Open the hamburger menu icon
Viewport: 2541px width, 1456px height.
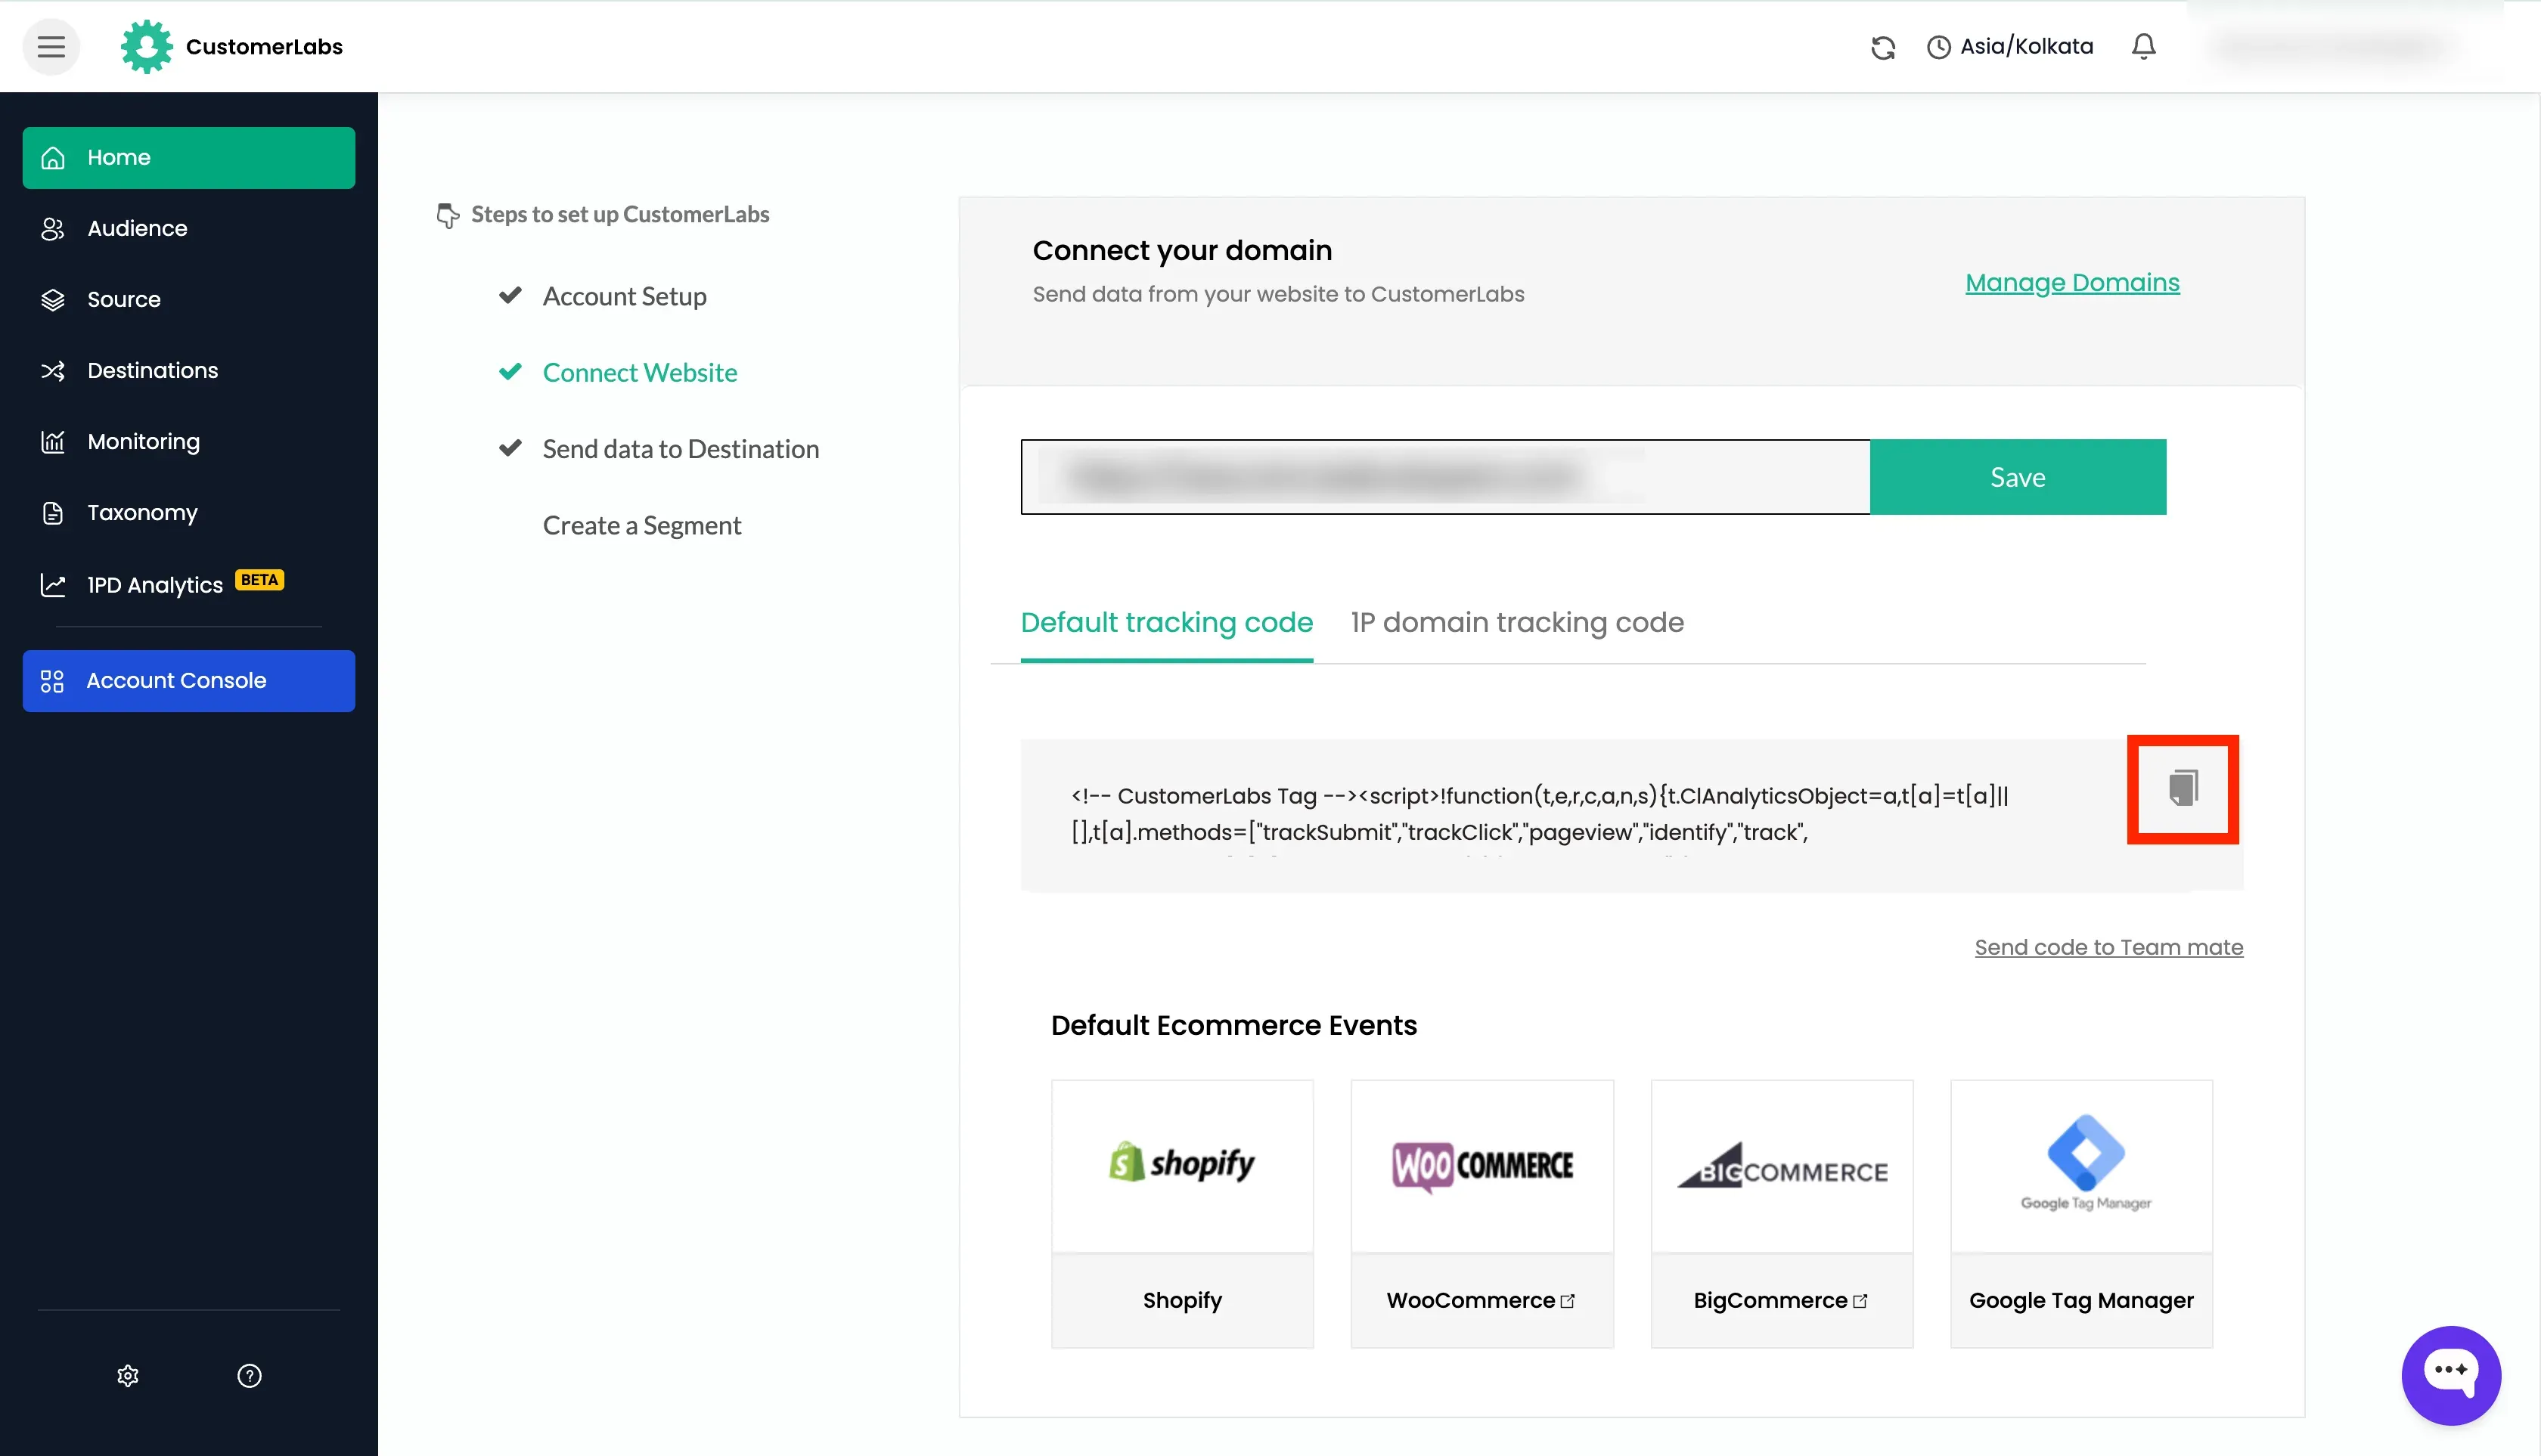pyautogui.click(x=51, y=46)
